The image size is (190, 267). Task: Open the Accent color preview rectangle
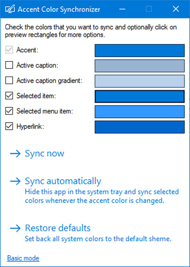(x=140, y=50)
